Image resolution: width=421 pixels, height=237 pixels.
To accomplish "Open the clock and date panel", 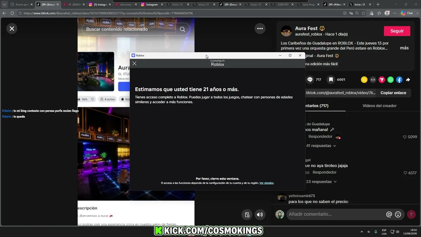I will 410,232.
